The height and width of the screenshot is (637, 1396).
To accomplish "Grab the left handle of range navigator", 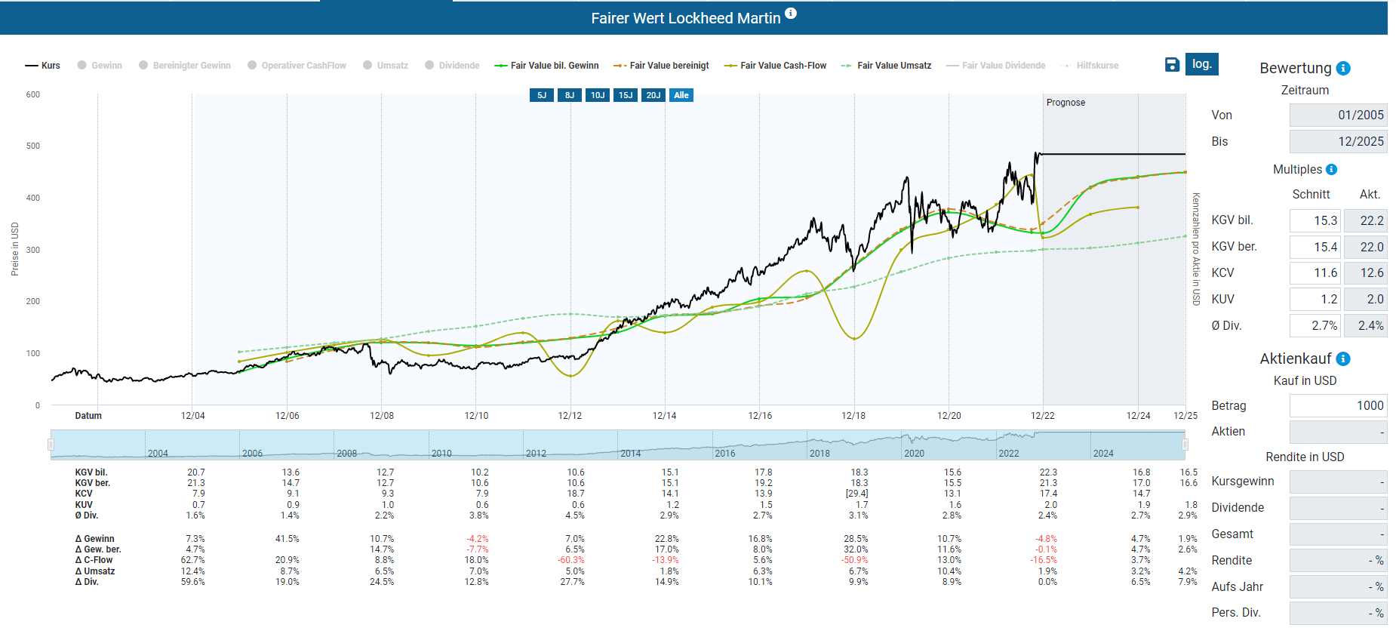I will [x=51, y=445].
